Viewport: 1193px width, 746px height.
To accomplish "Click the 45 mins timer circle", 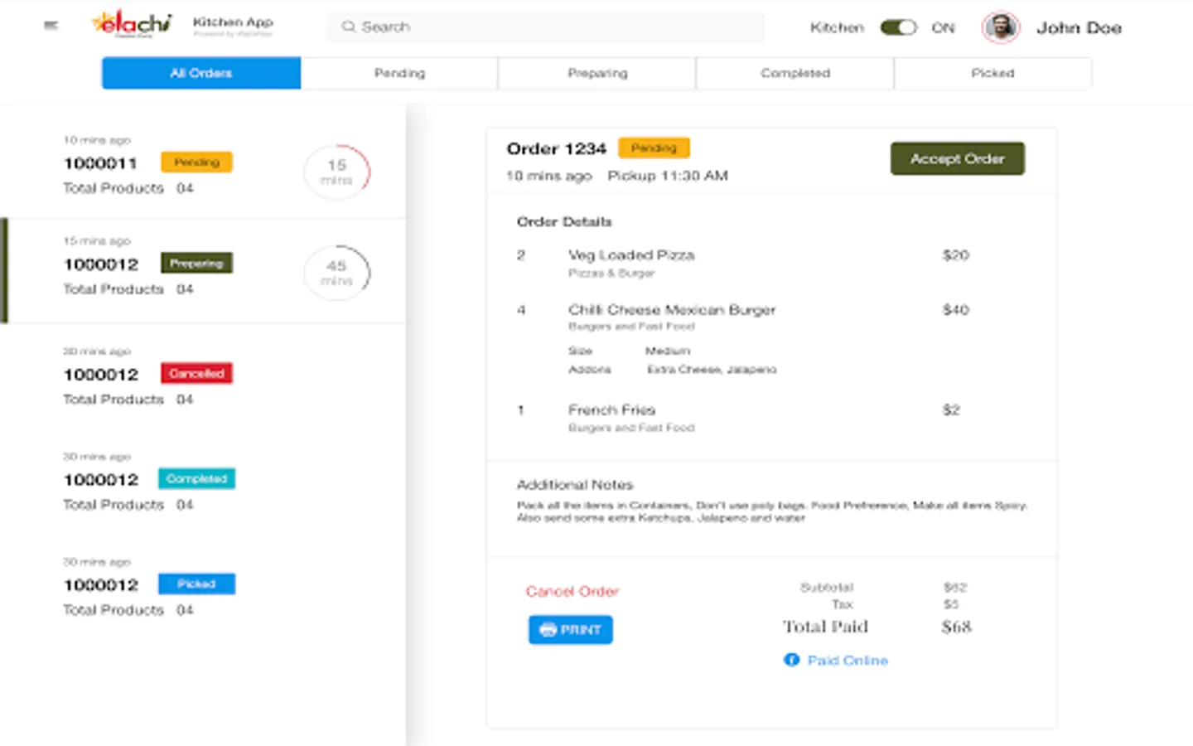I will pos(336,273).
